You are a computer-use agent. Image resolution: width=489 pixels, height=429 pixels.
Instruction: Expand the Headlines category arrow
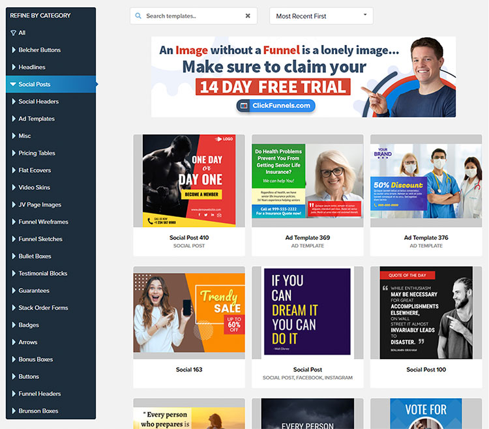point(14,67)
